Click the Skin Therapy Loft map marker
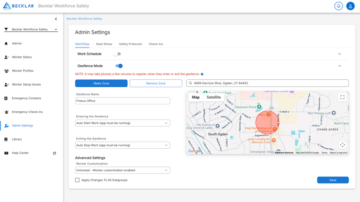 pyautogui.click(x=334, y=113)
